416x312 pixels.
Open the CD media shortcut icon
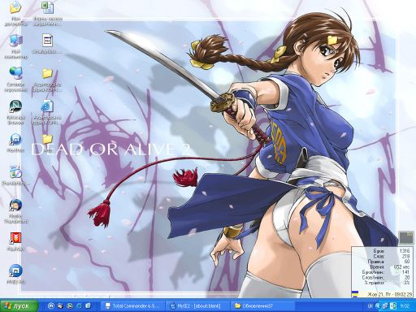point(15,172)
